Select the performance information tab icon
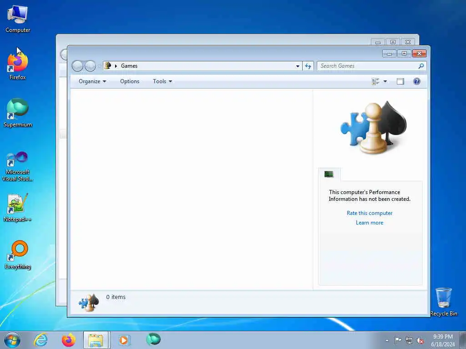 (329, 174)
